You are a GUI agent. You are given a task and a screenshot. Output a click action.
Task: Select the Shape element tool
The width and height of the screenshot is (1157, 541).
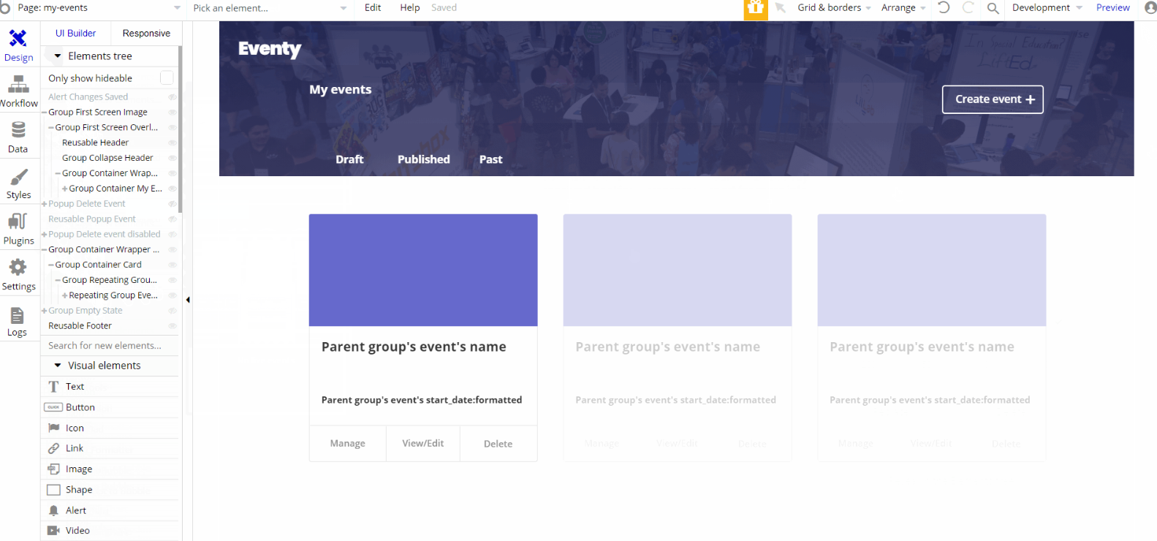110,490
